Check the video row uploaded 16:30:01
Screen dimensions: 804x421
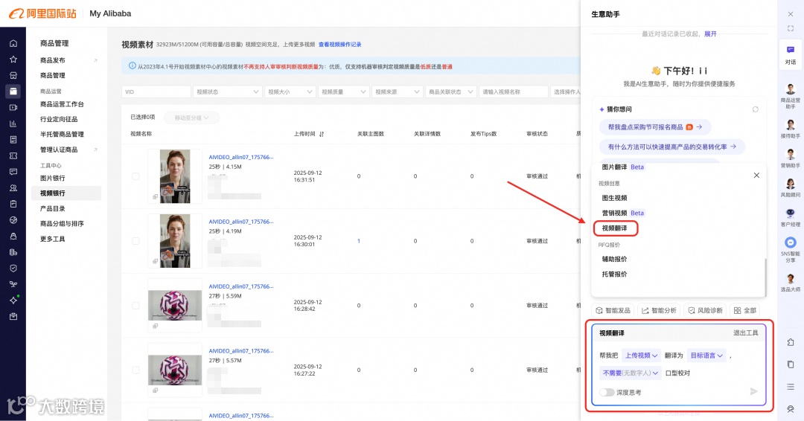pos(135,241)
